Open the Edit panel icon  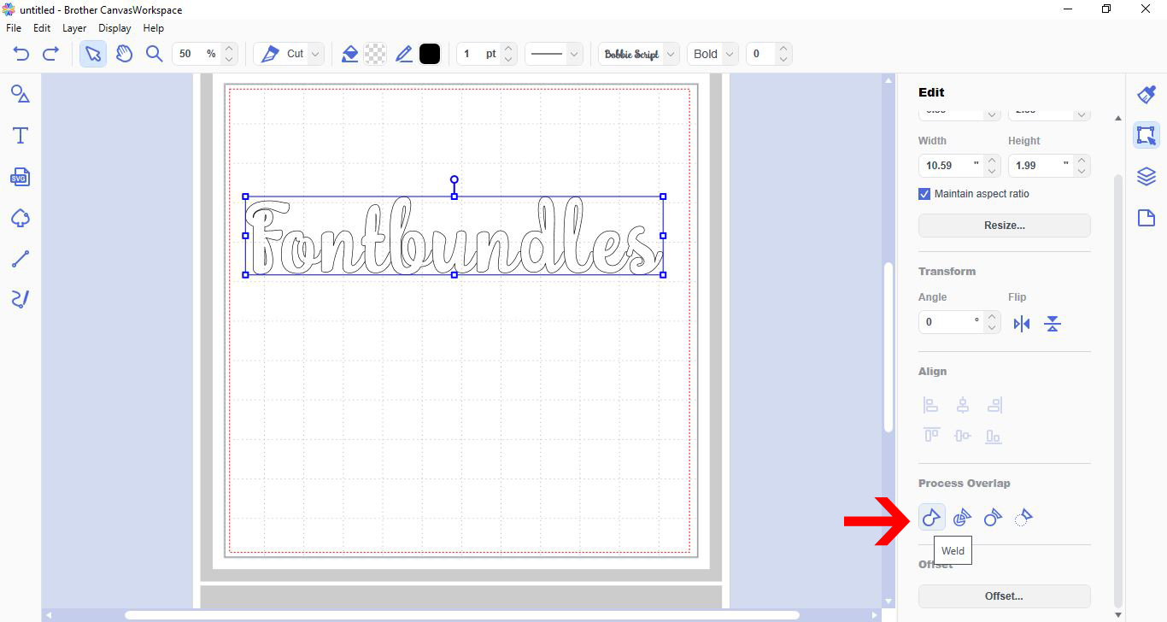click(1146, 135)
